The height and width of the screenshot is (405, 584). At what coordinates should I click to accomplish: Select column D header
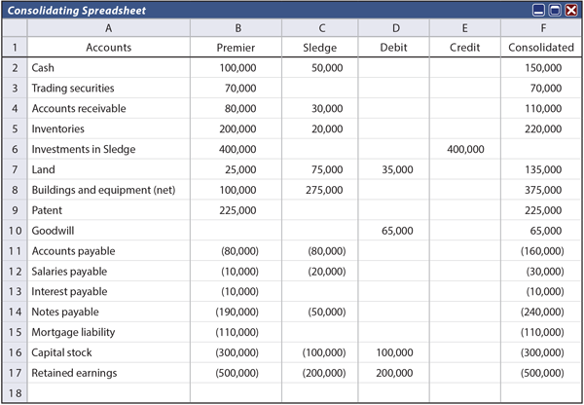point(393,28)
